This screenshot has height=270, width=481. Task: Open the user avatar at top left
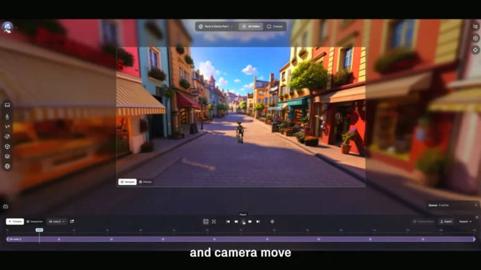[x=8, y=27]
